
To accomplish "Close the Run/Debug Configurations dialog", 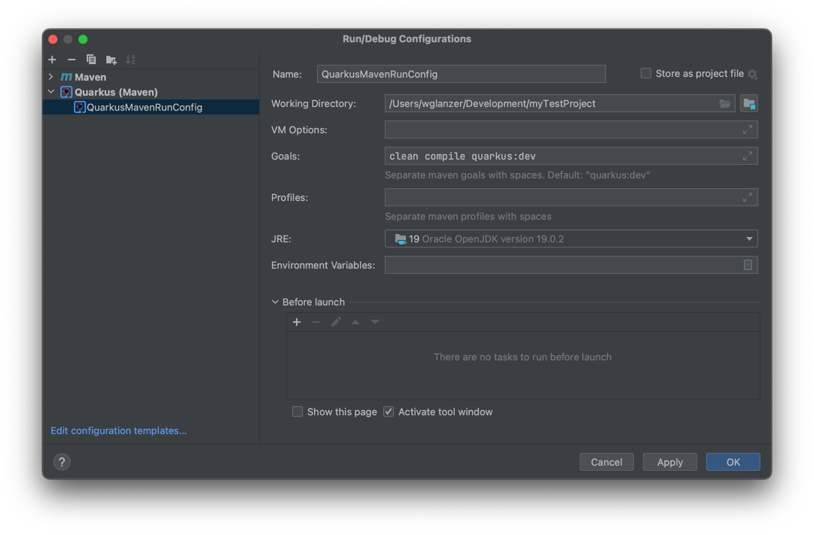I will click(53, 39).
